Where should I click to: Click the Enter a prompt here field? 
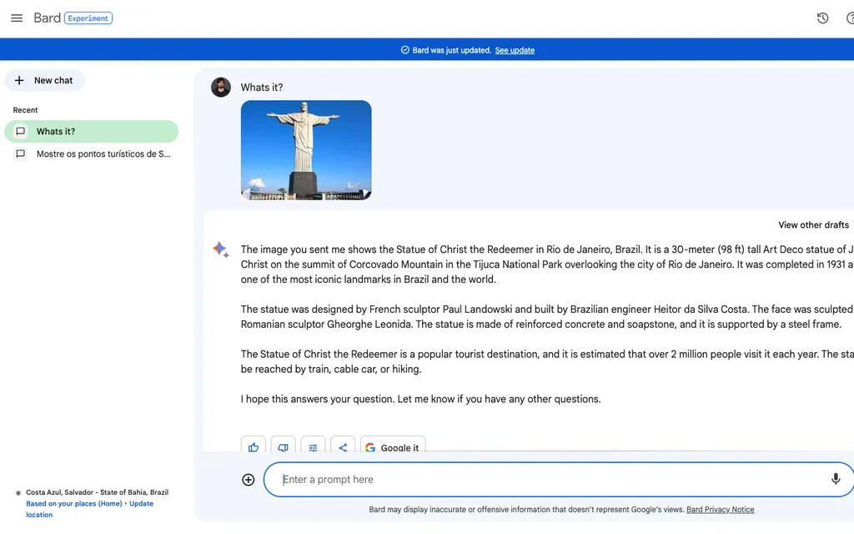coord(542,480)
